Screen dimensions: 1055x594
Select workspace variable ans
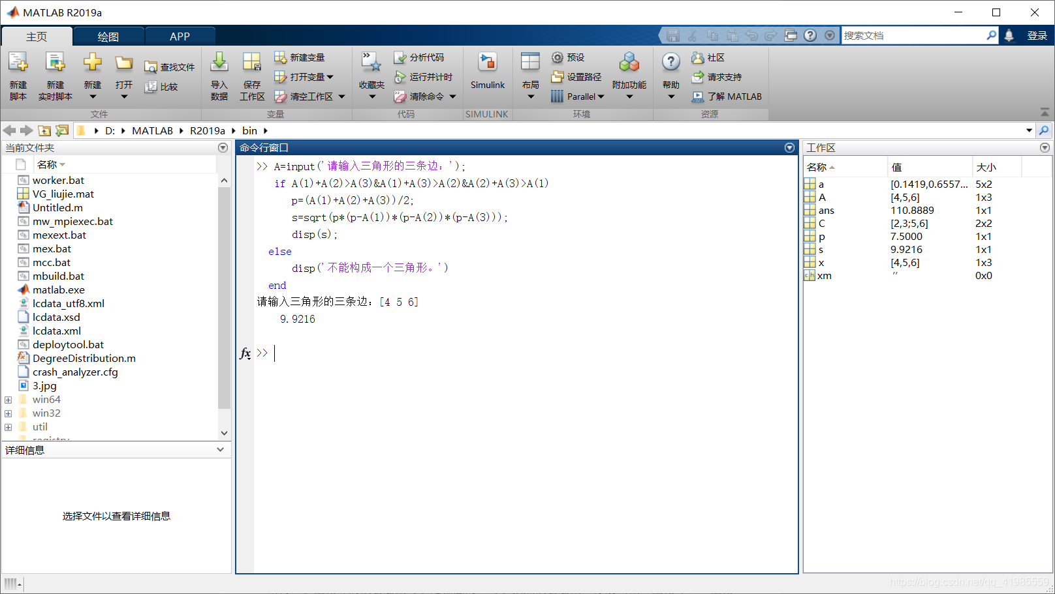[x=827, y=210]
